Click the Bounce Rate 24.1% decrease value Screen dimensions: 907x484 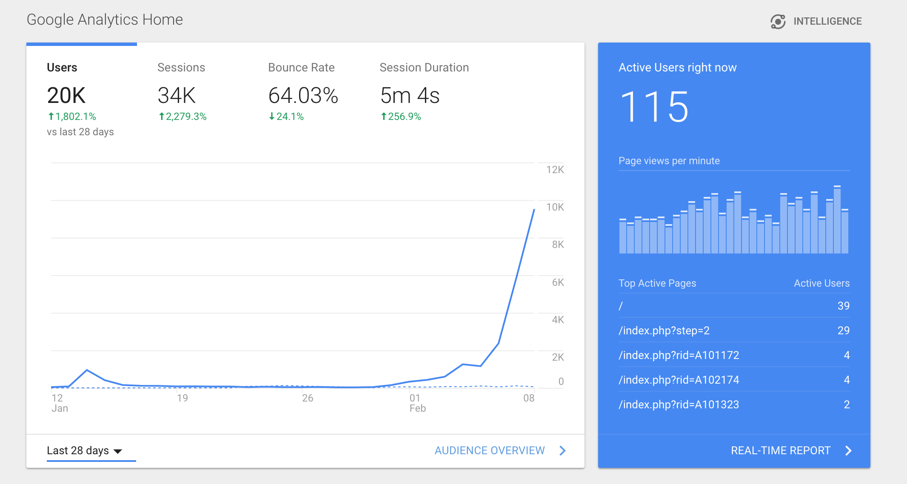coord(286,117)
